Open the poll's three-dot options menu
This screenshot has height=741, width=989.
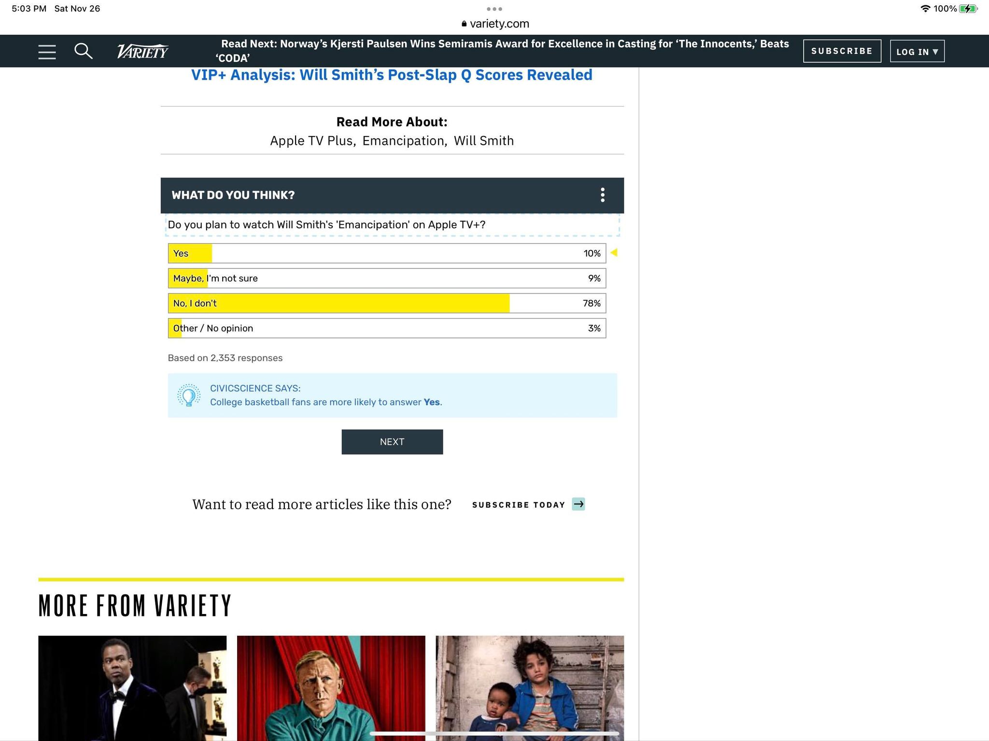(602, 195)
